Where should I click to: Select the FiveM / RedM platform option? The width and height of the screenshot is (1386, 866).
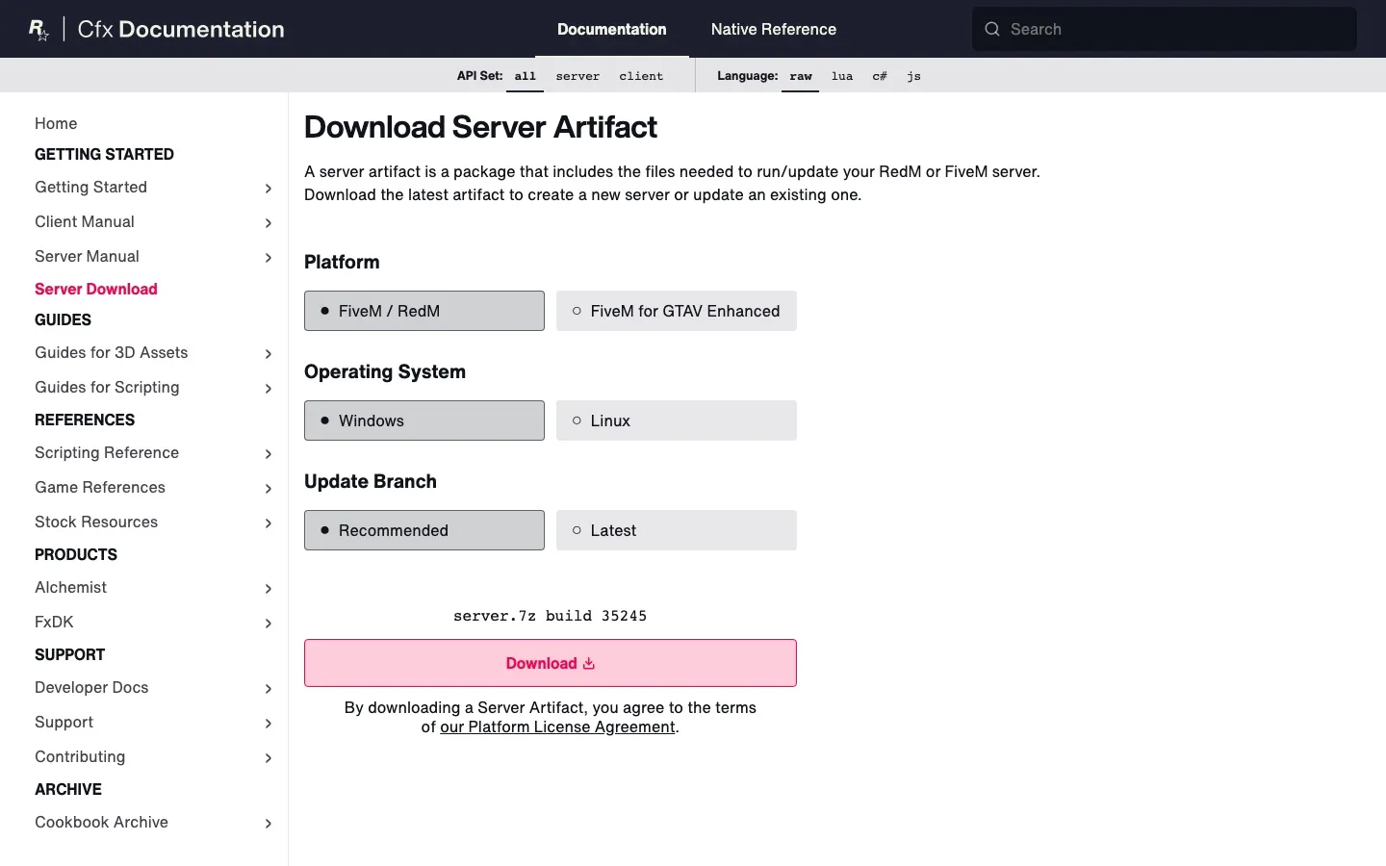tap(424, 311)
